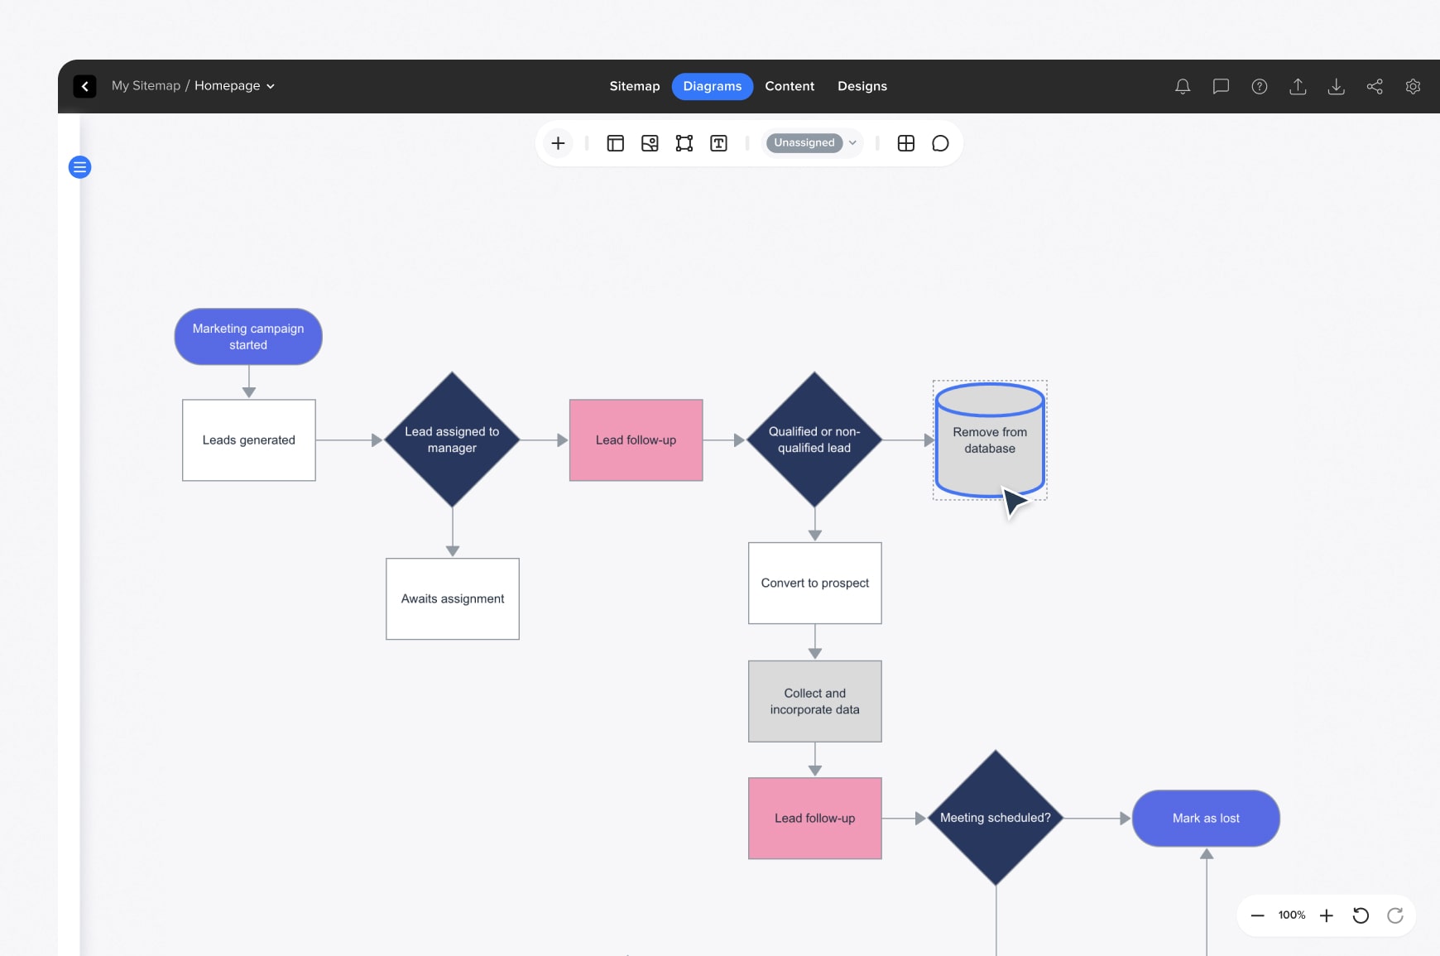Click the back arrow button
Viewport: 1440px width, 956px height.
coord(84,86)
